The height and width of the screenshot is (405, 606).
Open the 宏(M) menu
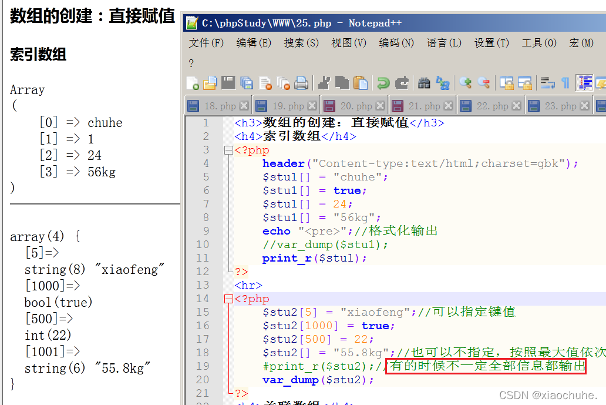point(581,42)
